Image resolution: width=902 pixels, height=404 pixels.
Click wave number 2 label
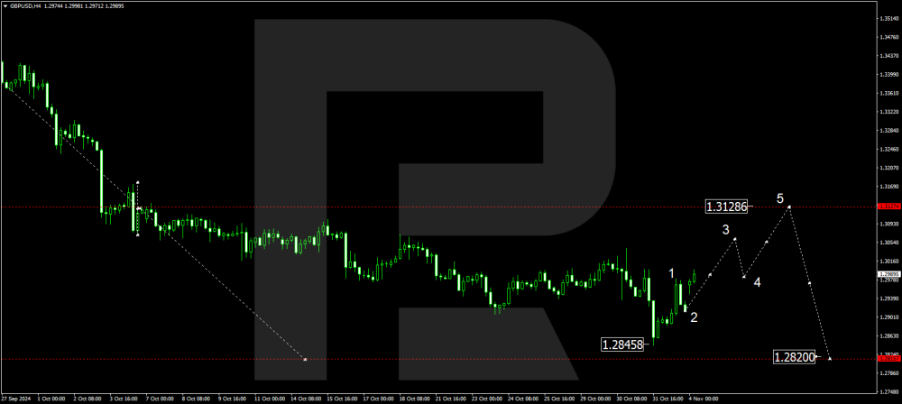(694, 317)
